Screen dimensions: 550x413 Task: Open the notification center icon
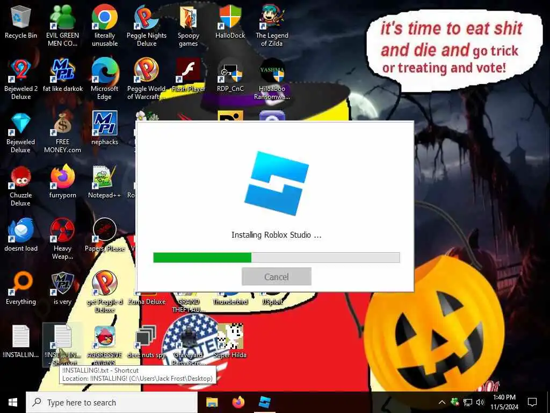(532, 402)
